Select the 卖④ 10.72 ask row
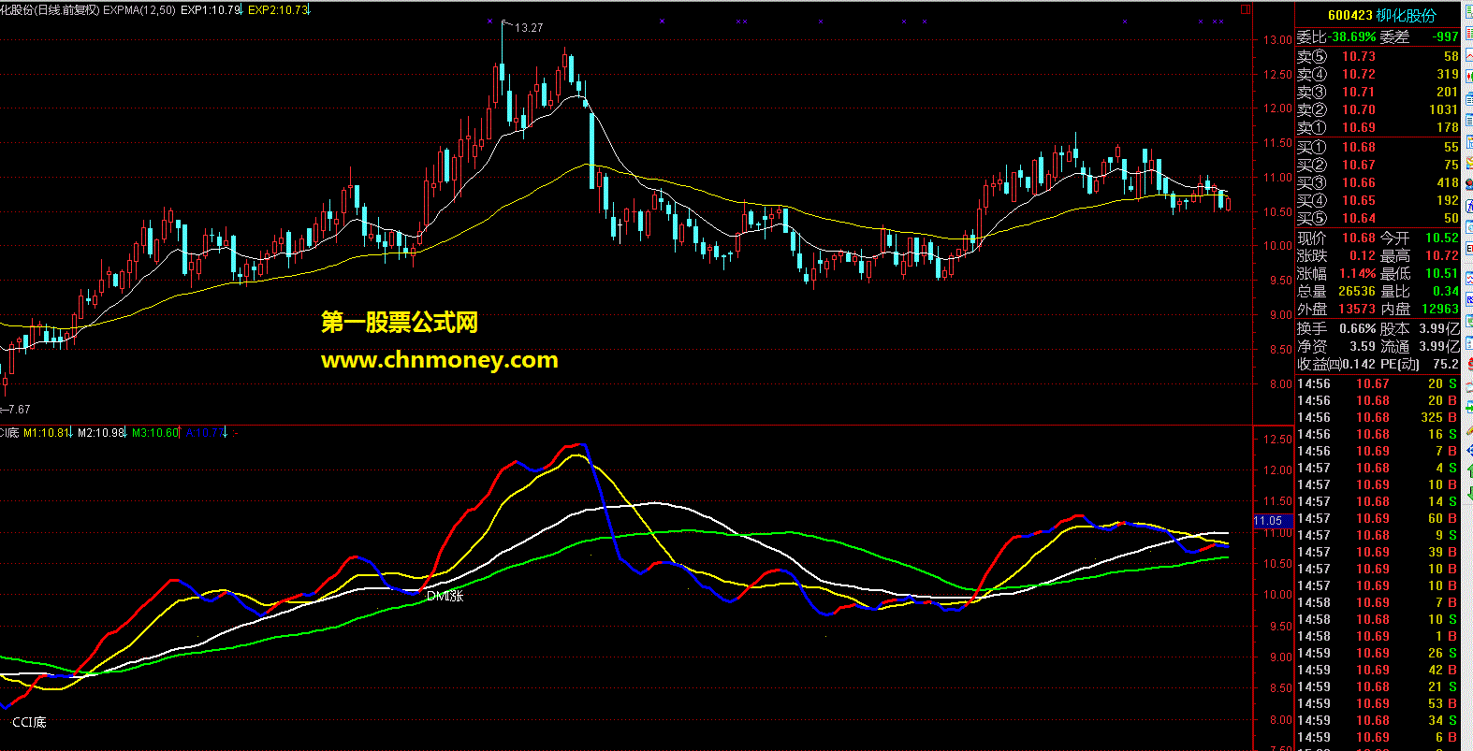The width and height of the screenshot is (1473, 751). coord(1378,74)
